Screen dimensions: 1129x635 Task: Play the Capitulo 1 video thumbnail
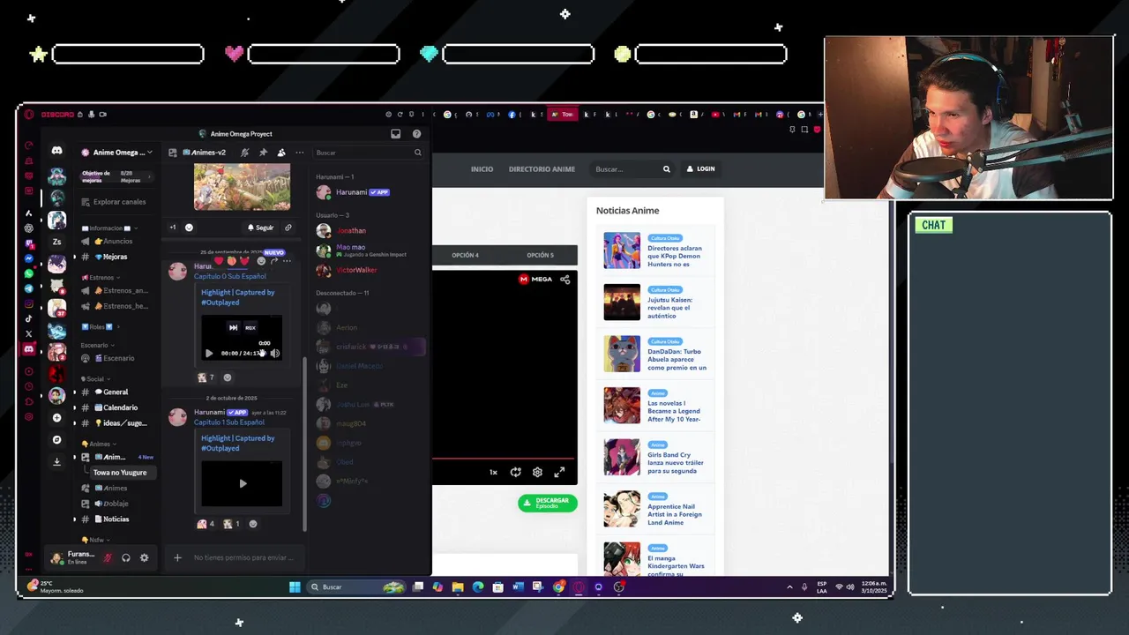pos(243,483)
